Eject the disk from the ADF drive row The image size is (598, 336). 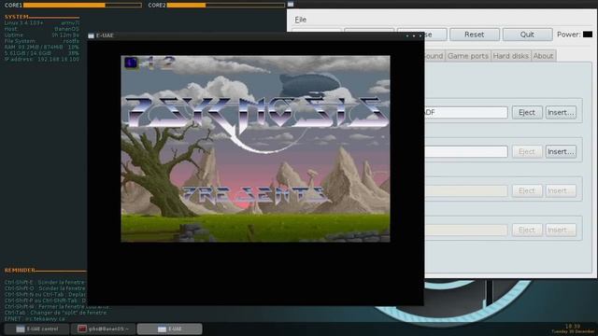tap(527, 112)
